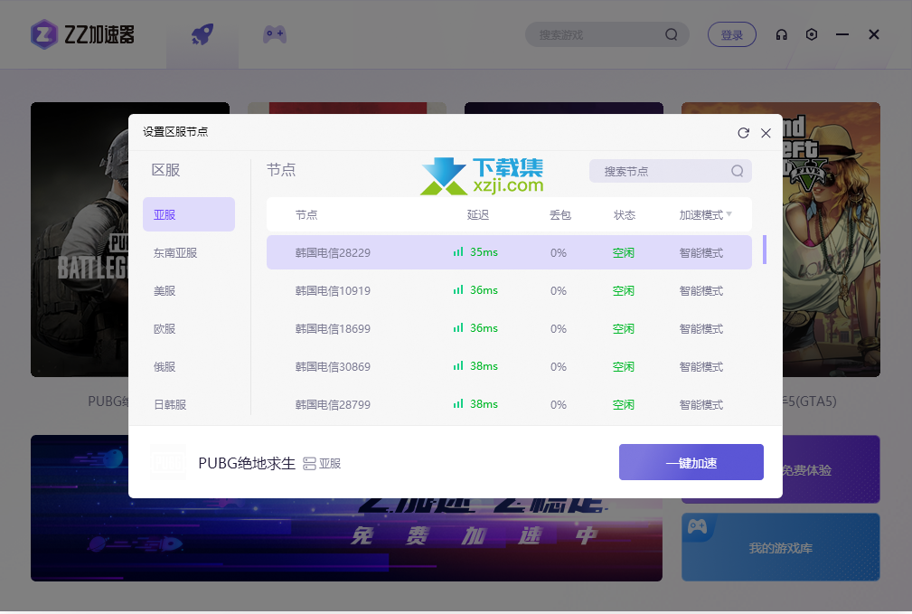Click the 搜索节点 magnifier icon
Screen dimensions: 912x614
pos(737,171)
